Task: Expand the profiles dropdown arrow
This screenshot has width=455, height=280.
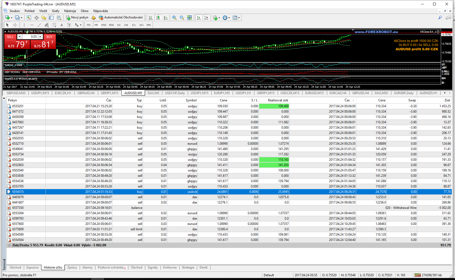Action: (x=22, y=18)
